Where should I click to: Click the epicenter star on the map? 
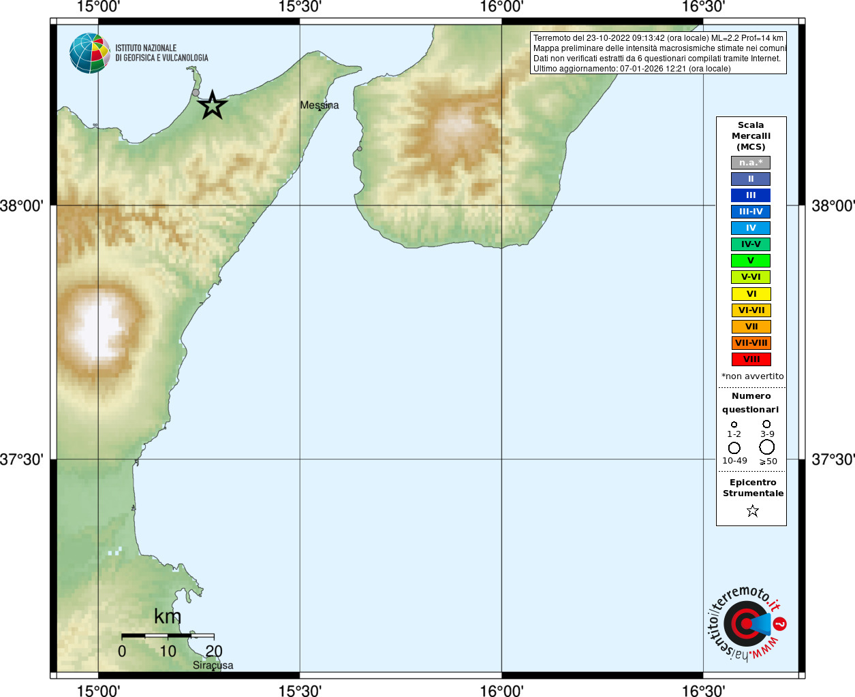click(212, 106)
